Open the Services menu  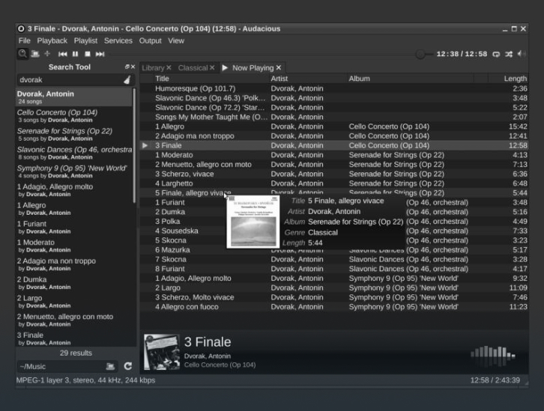118,40
